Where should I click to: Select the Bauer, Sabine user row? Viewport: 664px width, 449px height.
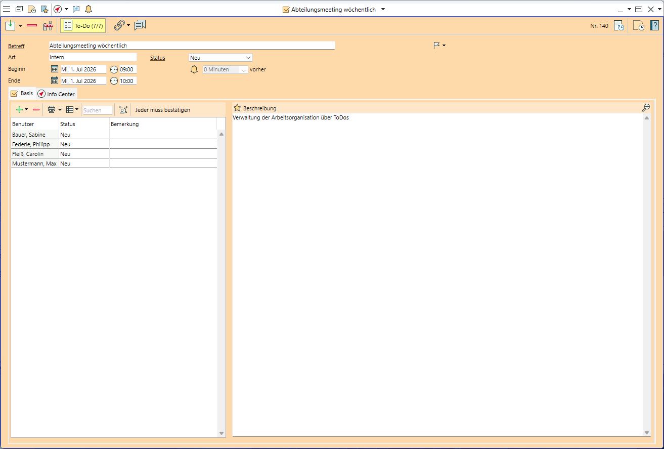point(29,135)
